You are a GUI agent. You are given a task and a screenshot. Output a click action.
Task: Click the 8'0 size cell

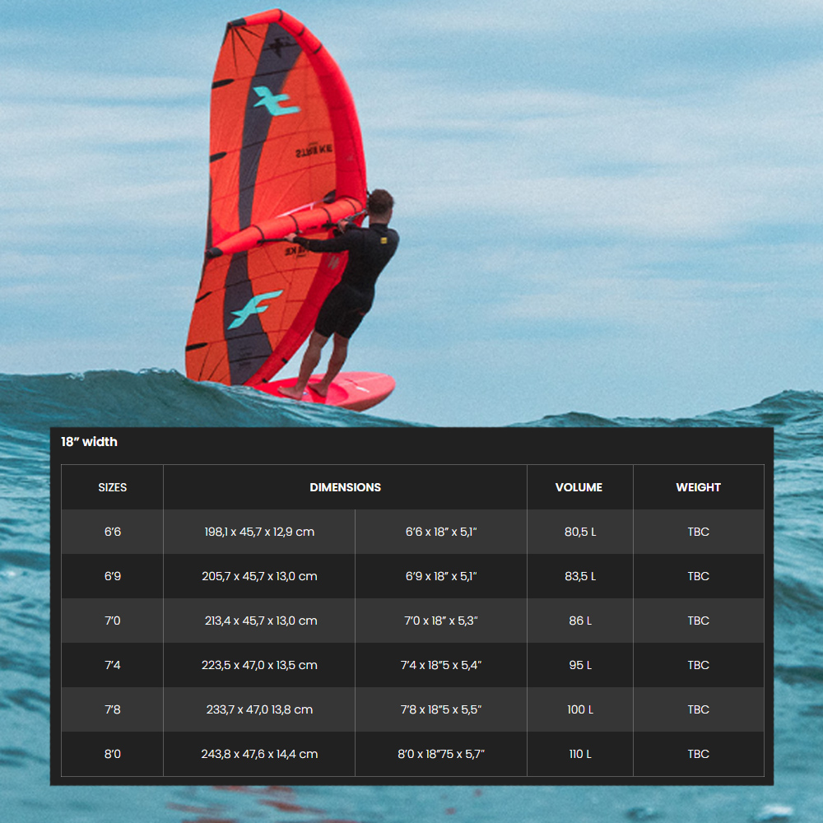[x=112, y=754]
